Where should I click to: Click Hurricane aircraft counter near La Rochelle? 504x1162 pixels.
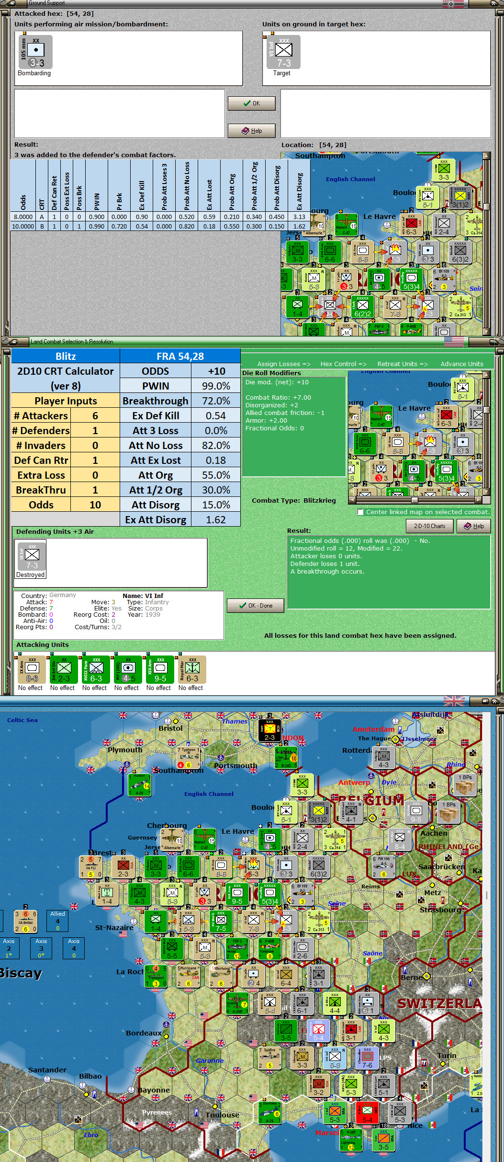189,976
